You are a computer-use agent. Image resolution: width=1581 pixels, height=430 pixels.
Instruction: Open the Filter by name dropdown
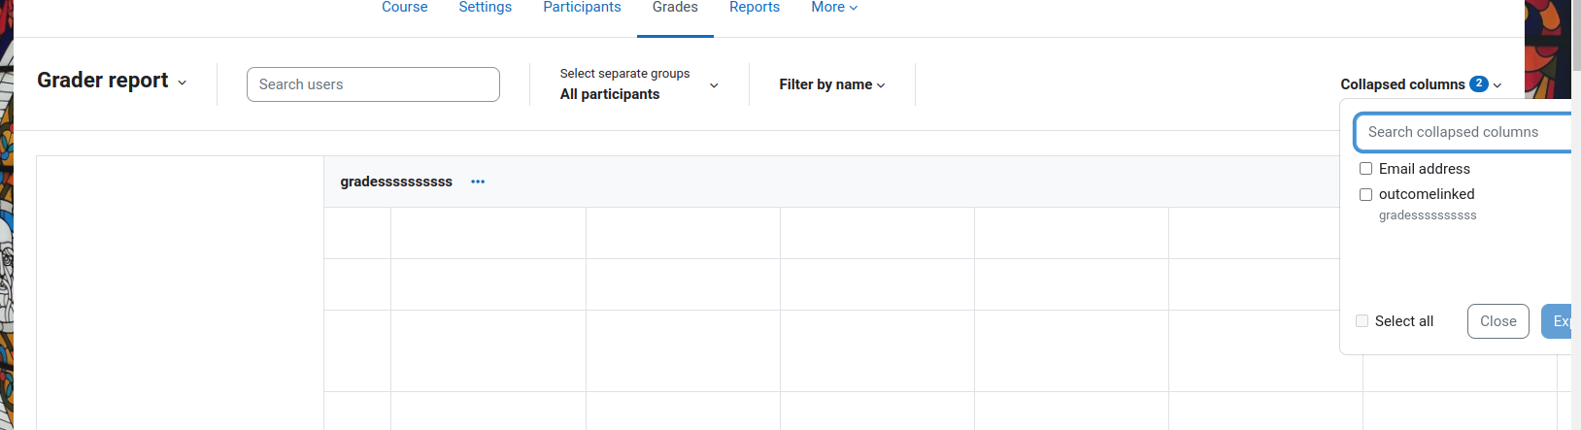coord(832,84)
